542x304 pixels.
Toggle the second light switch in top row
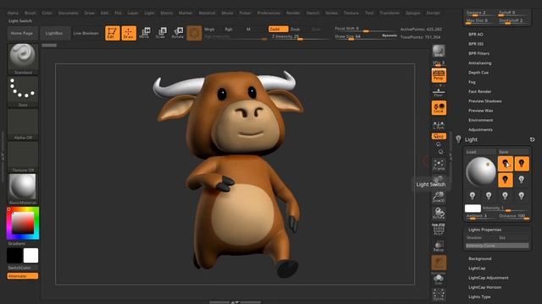coord(522,164)
